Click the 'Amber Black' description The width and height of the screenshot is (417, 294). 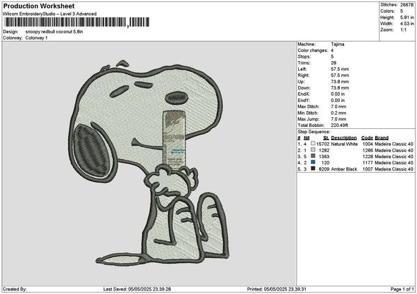pos(344,169)
